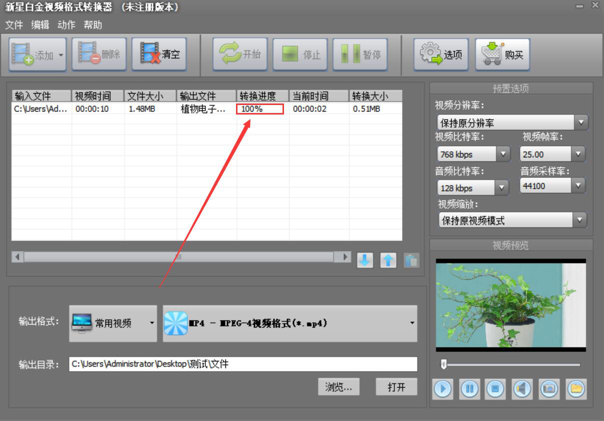Click the 删除 delete video button
Screen dimensions: 604x421
[99, 54]
